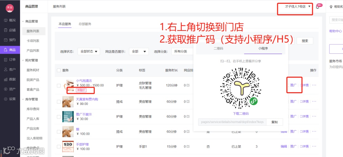The width and height of the screenshot is (343, 157).
Task: Open 服务耗材 in the secondary menu
Action: pos(33,70)
